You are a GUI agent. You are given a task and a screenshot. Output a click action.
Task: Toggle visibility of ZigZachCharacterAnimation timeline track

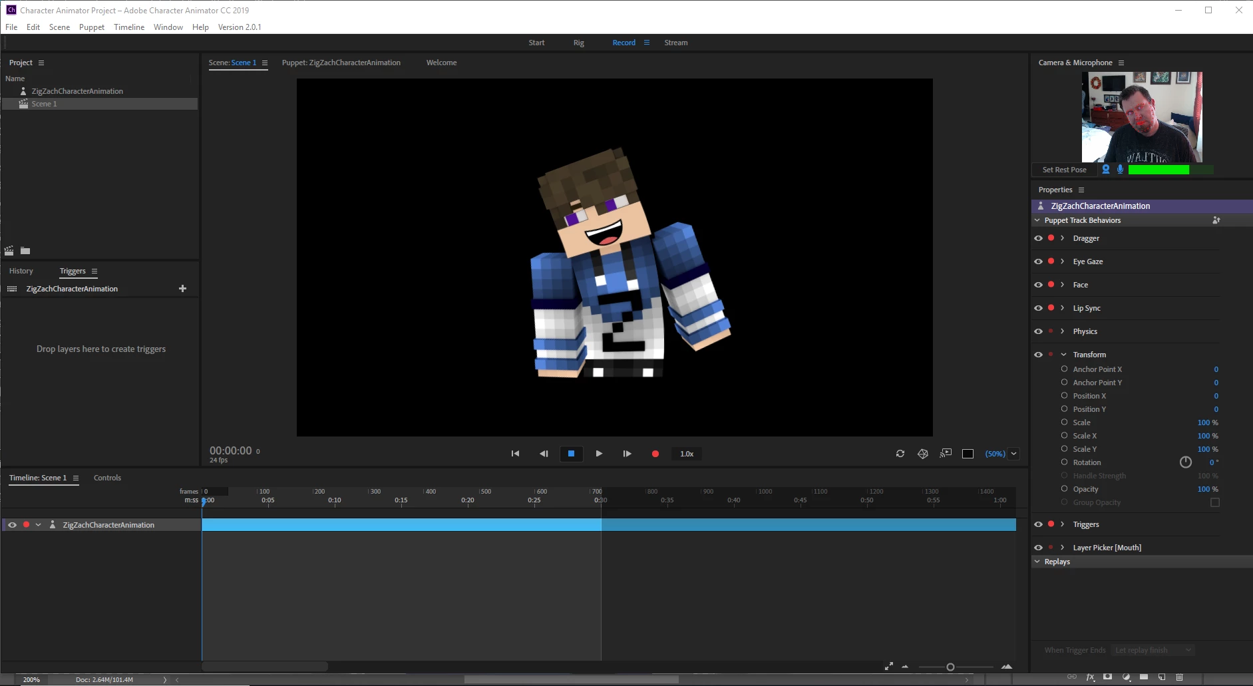(x=12, y=525)
